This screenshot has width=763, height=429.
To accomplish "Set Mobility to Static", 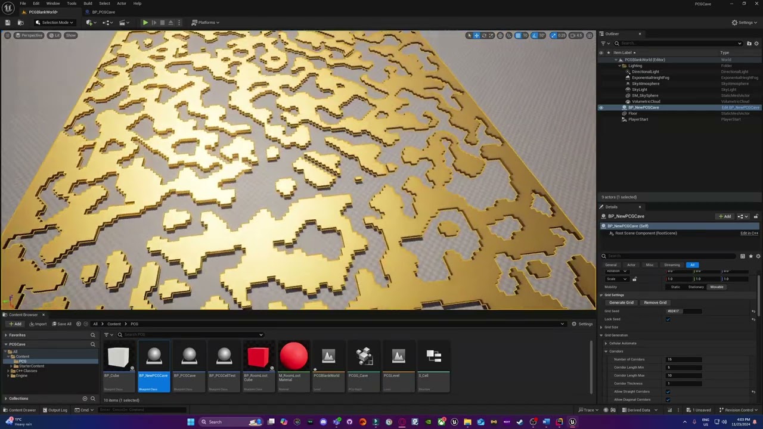I will pyautogui.click(x=675, y=287).
